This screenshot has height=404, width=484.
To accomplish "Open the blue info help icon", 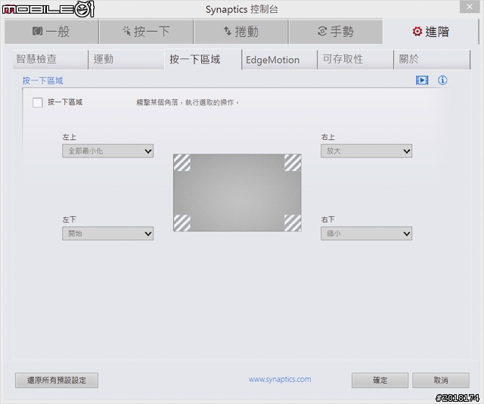I will (442, 80).
